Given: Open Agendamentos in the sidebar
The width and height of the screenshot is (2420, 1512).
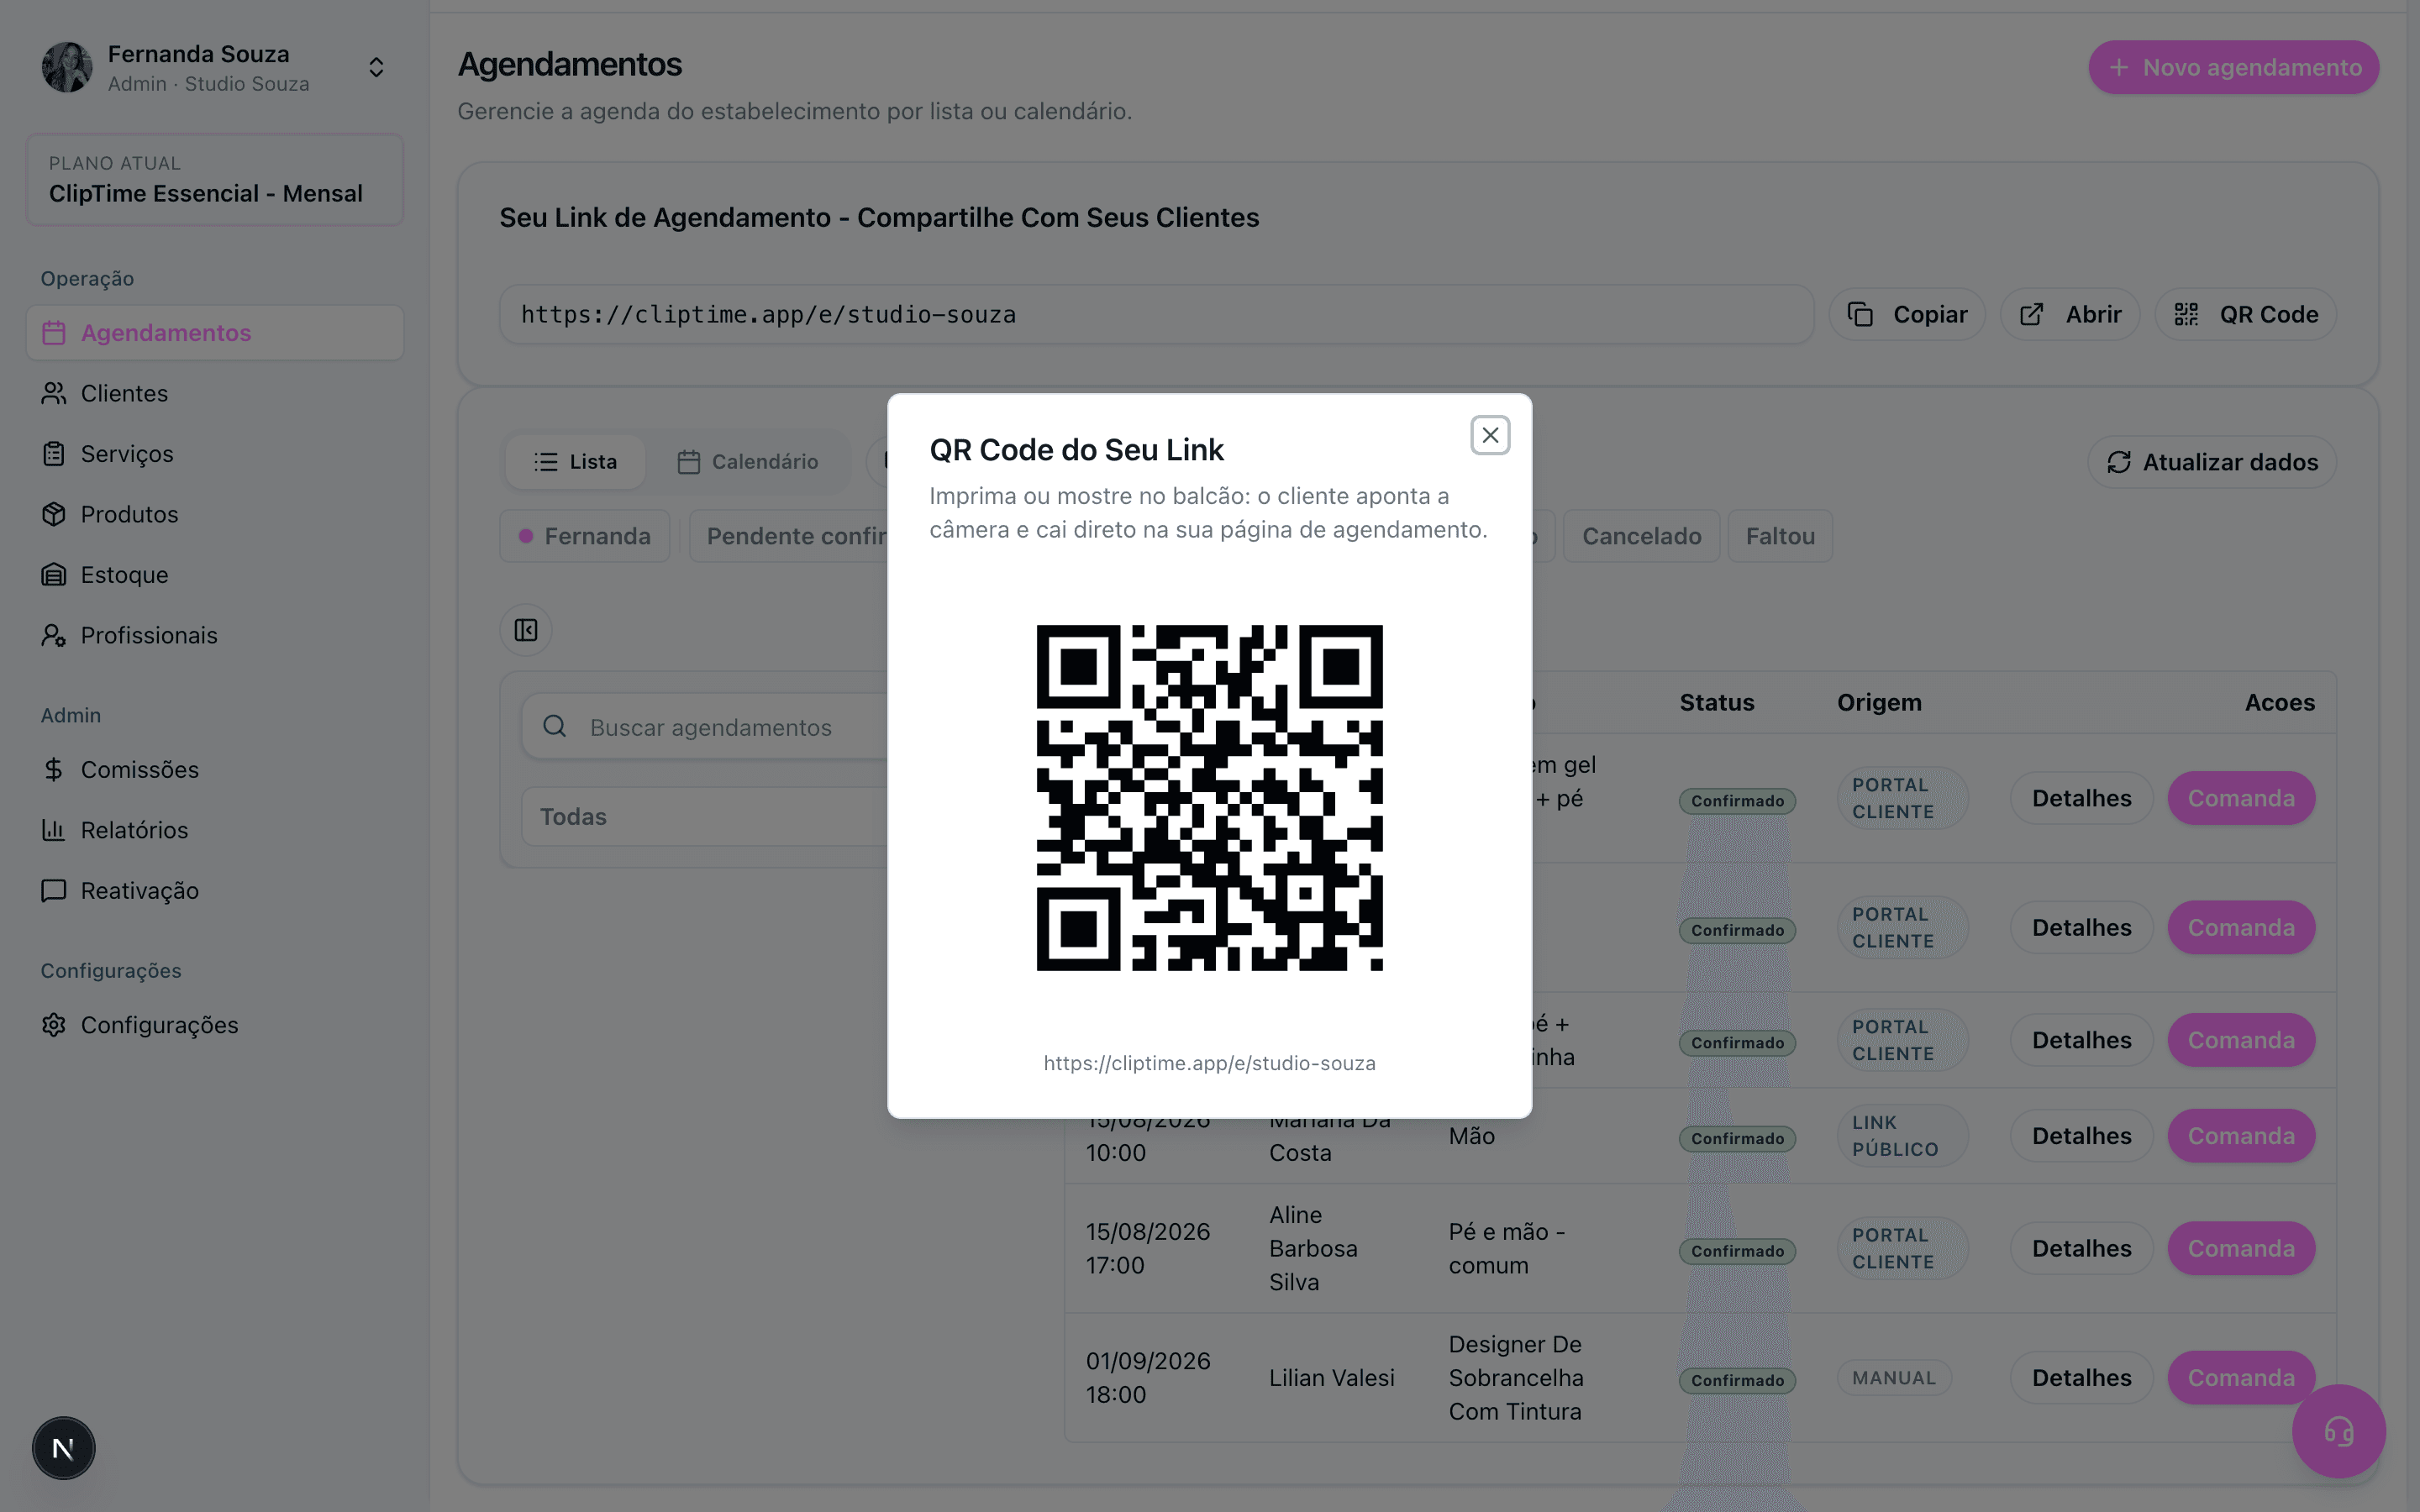Looking at the screenshot, I should click(215, 333).
